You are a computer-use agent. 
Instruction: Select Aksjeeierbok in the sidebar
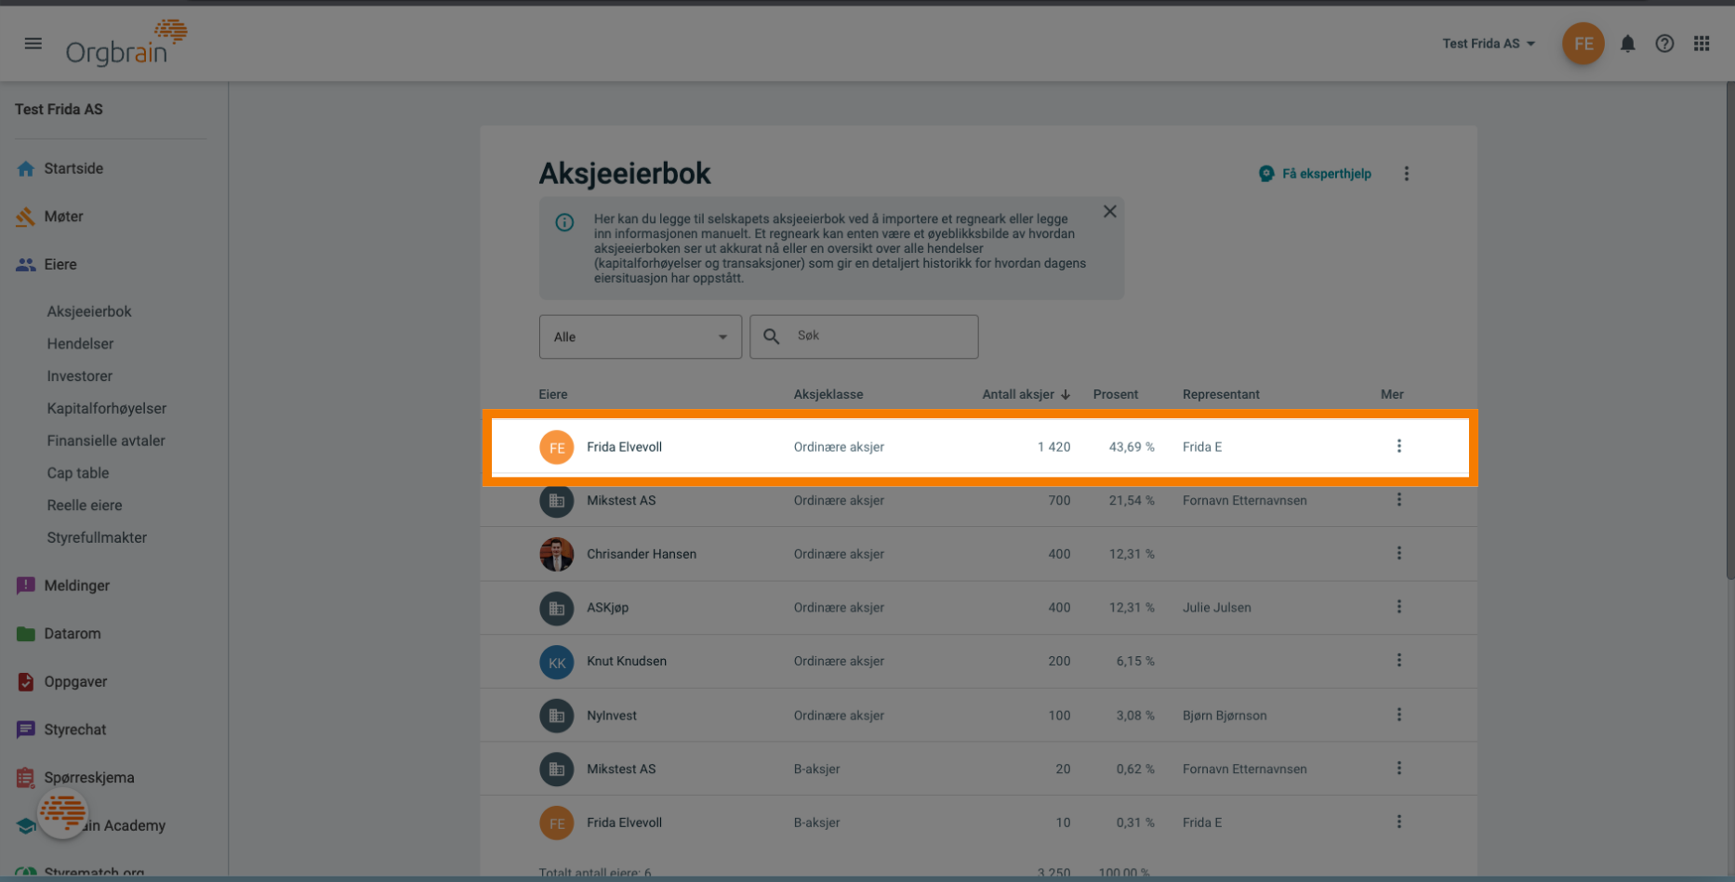(89, 311)
